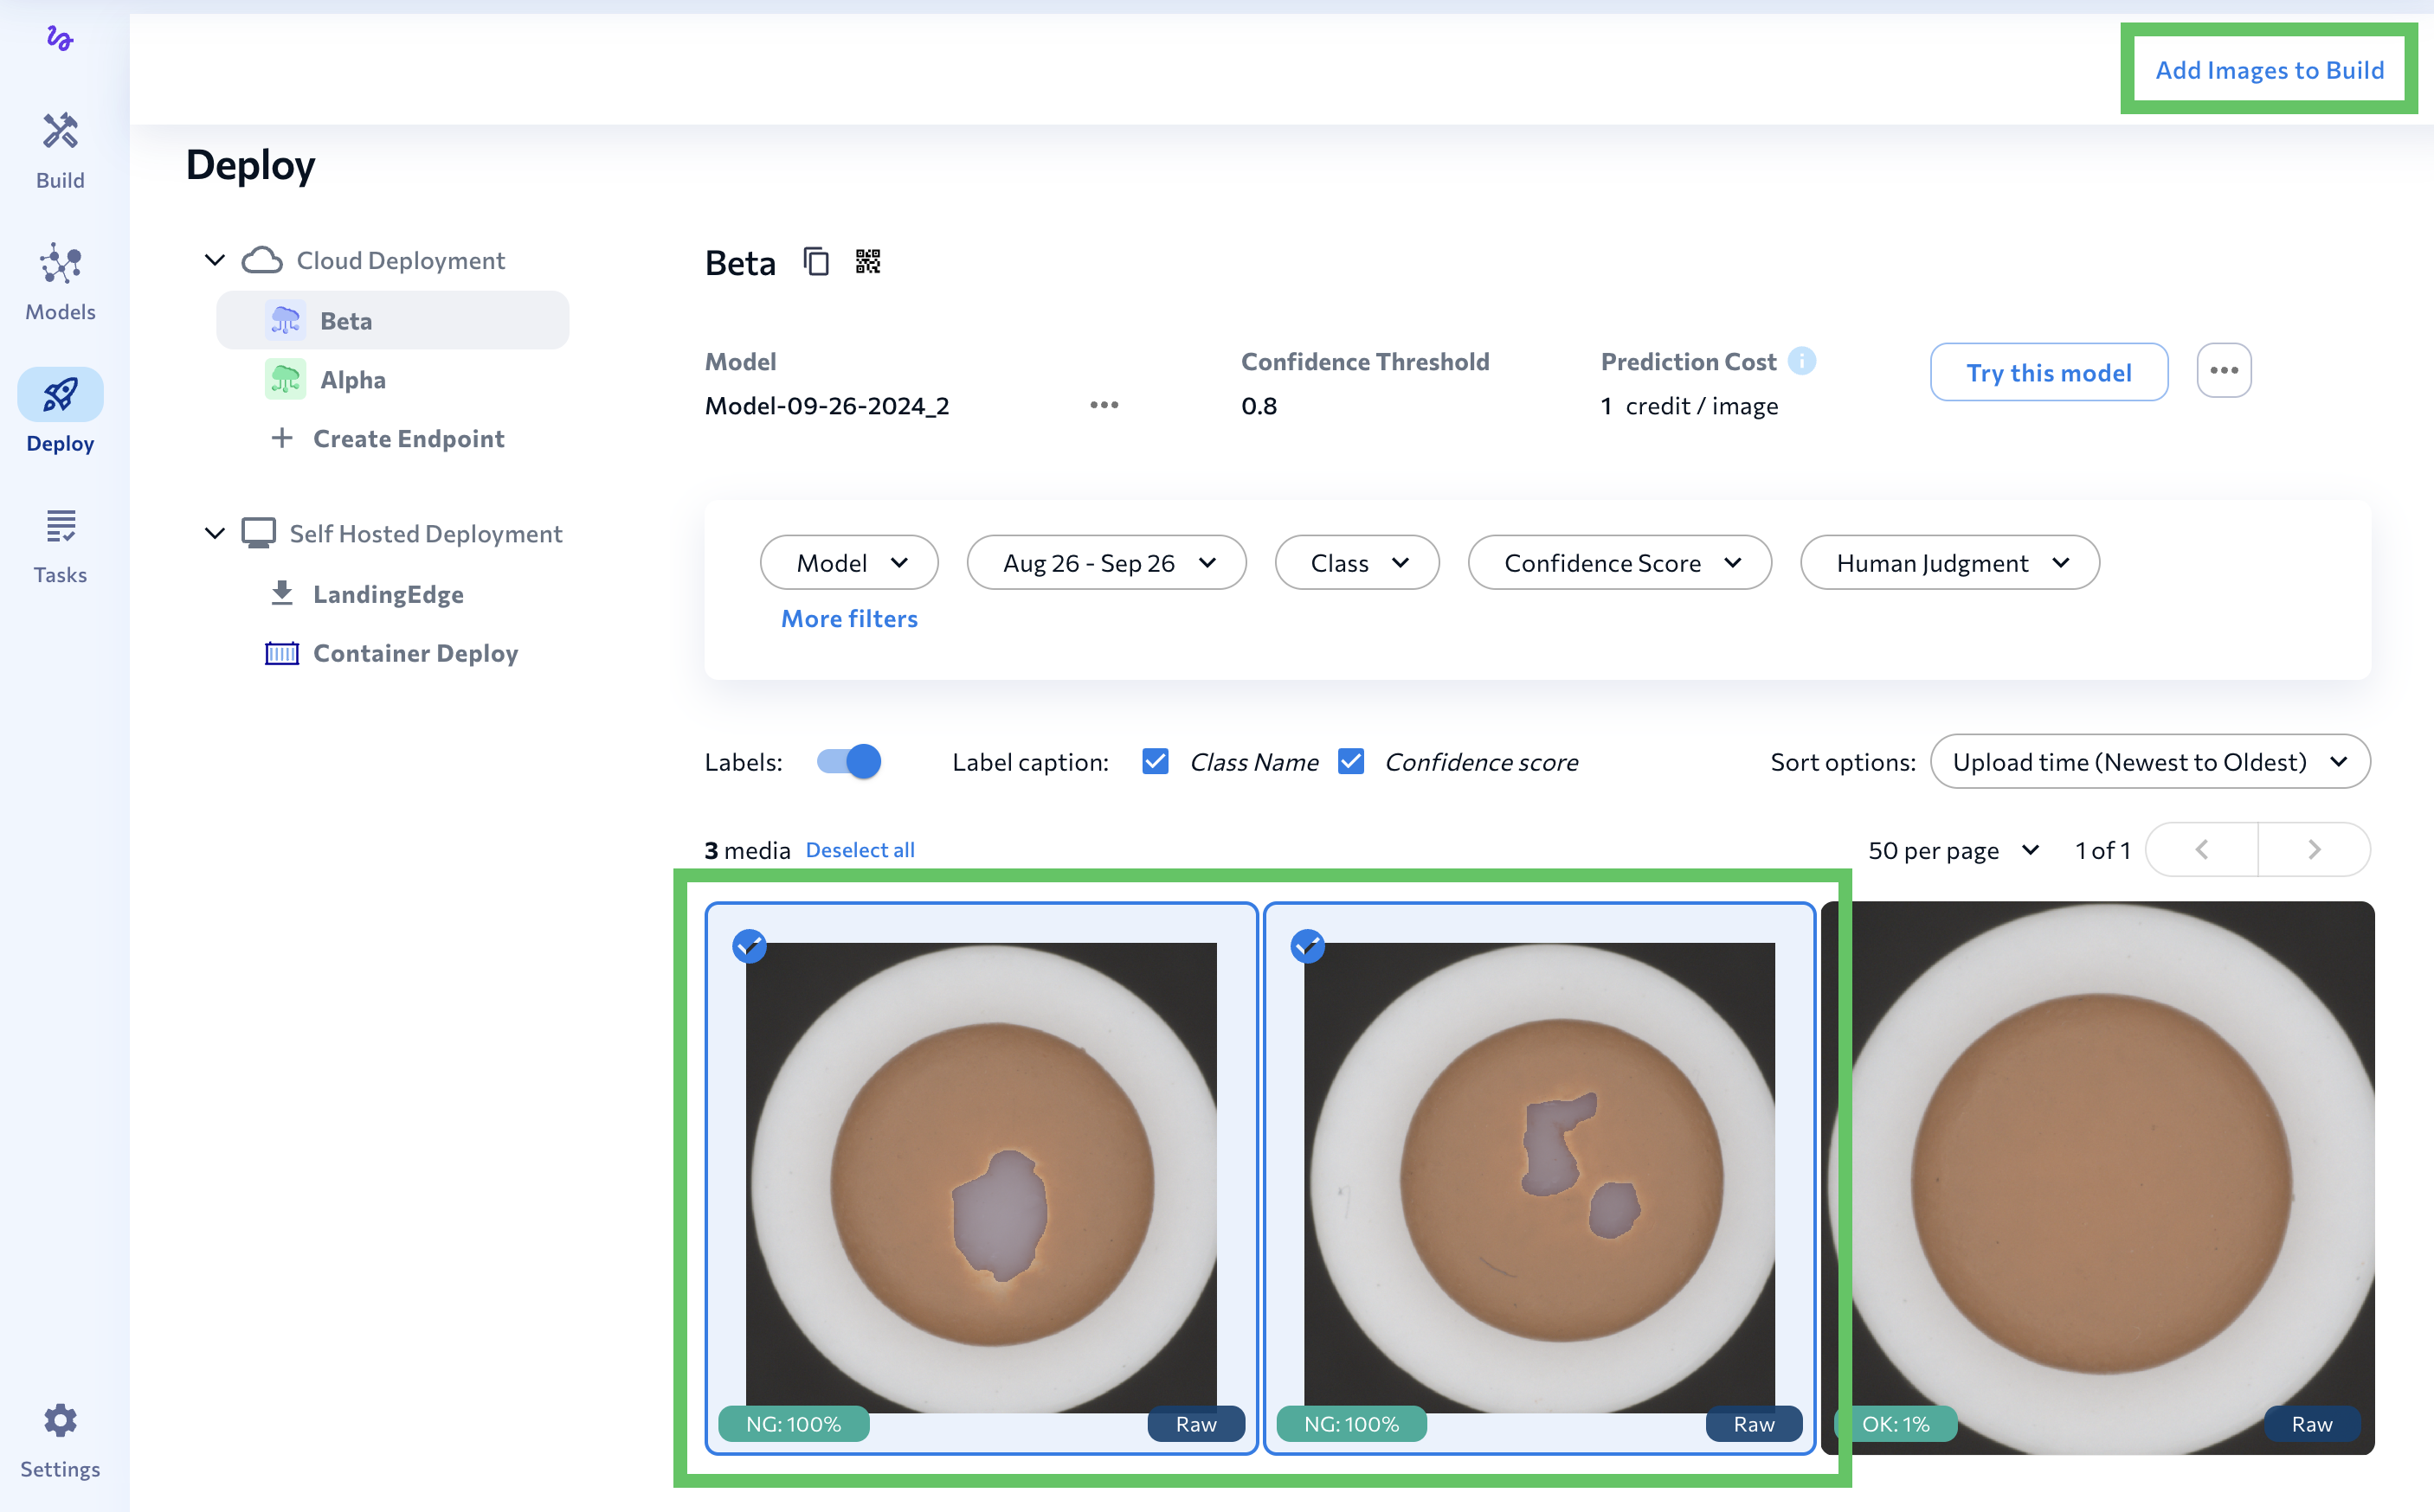Show the QR code for Beta endpoint
Image resolution: width=2434 pixels, height=1512 pixels.
867,262
